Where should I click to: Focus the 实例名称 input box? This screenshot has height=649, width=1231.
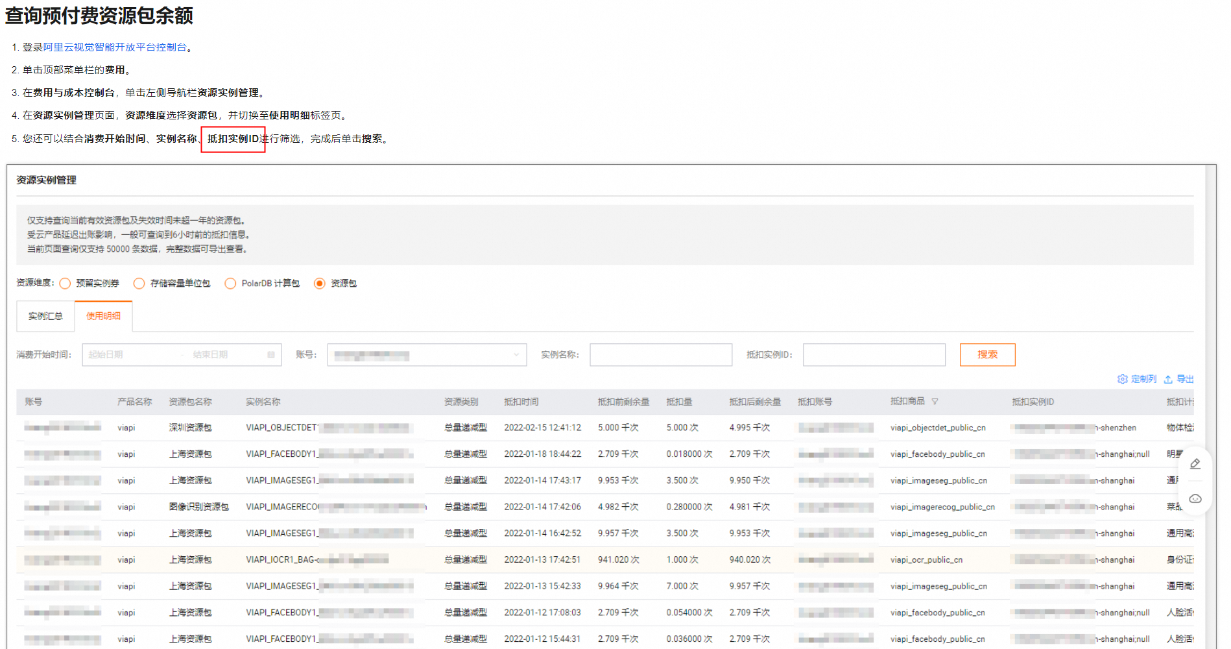pyautogui.click(x=661, y=355)
